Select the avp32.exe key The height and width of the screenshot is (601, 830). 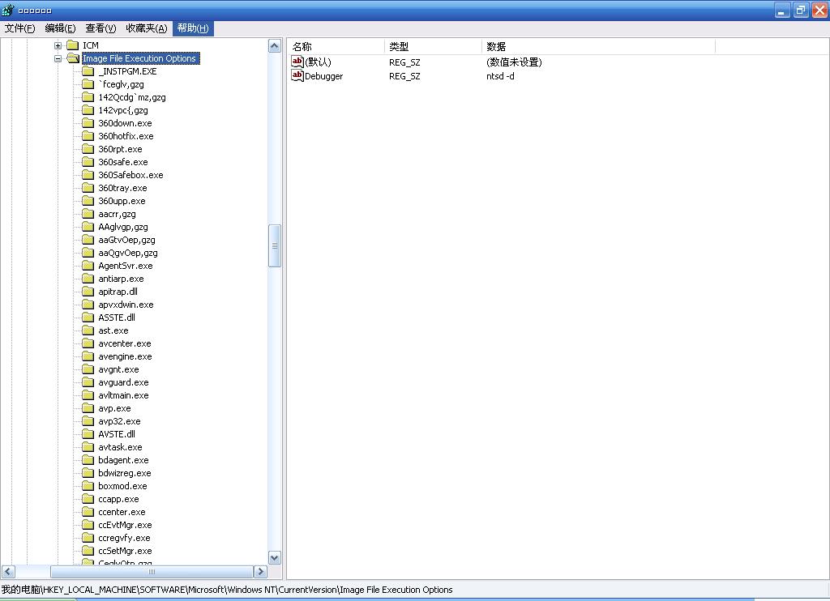click(x=119, y=422)
